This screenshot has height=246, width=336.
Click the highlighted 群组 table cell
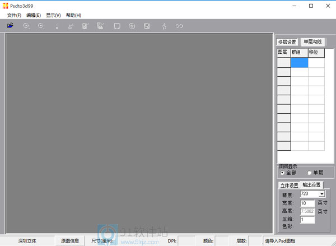point(299,63)
